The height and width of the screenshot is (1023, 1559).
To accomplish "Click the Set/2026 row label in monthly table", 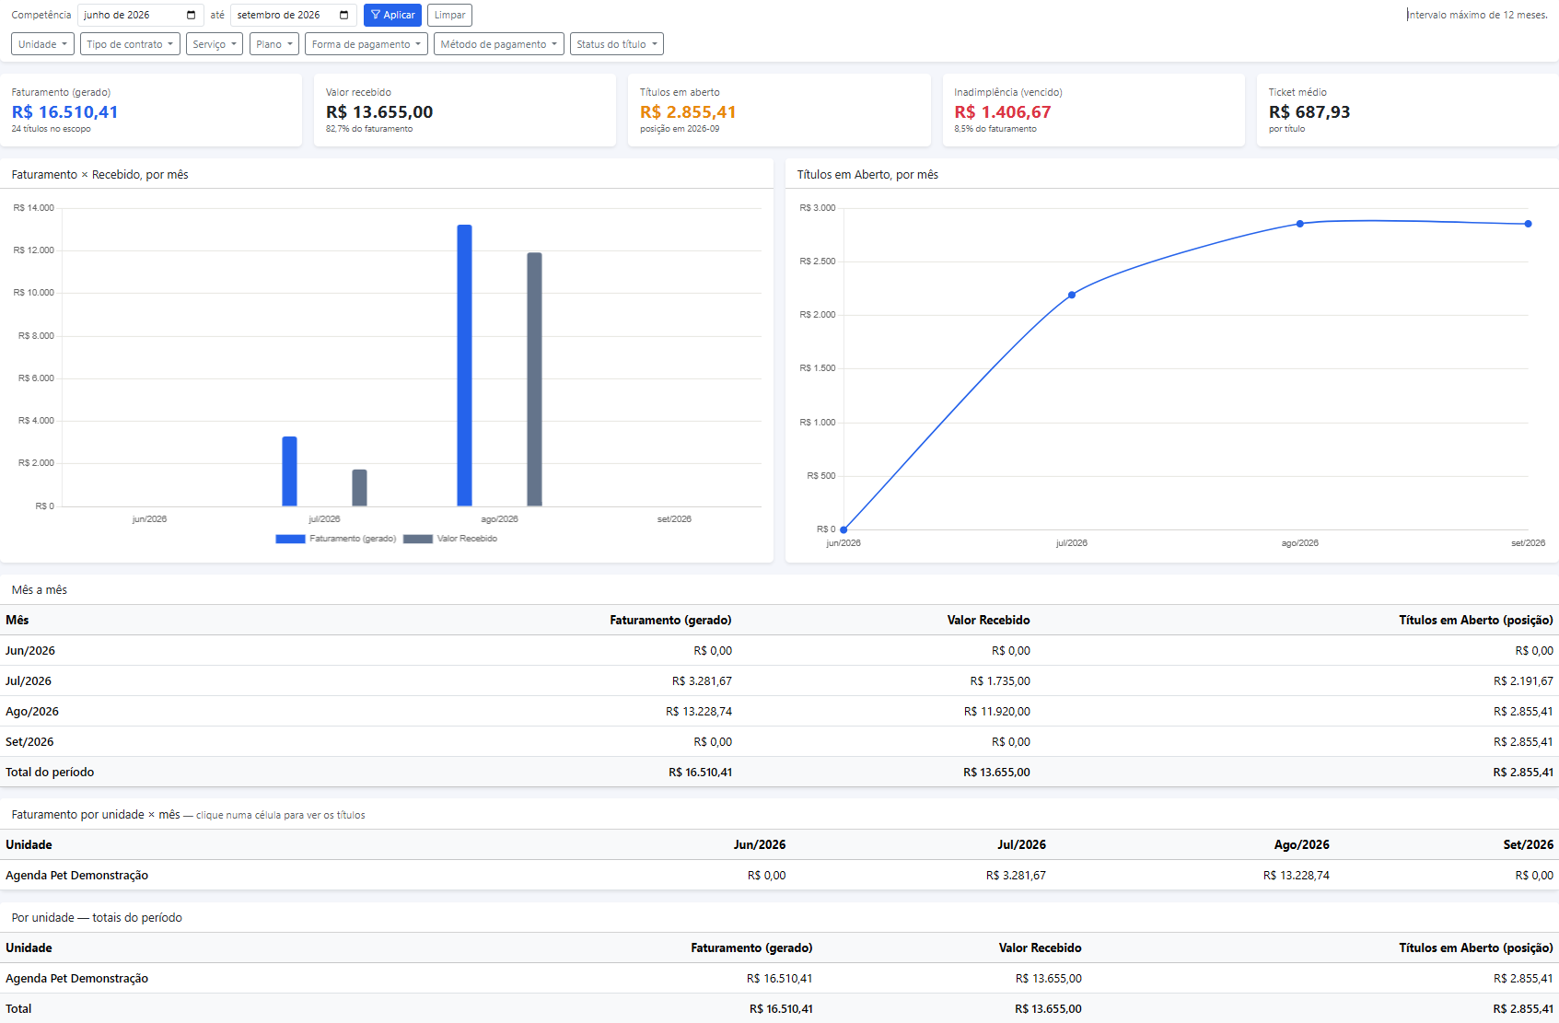I will click(x=29, y=742).
